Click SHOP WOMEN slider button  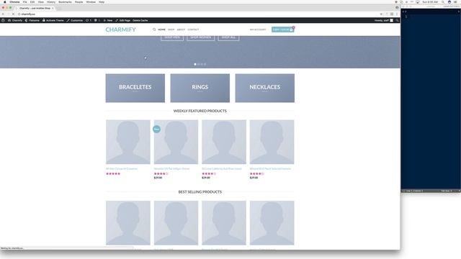(200, 38)
